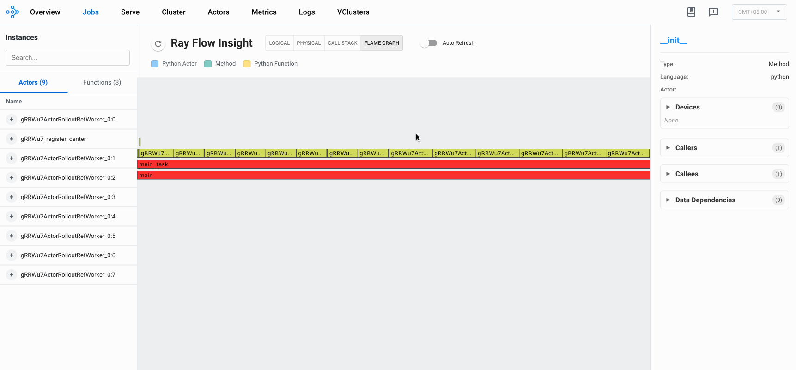Open the Overview tab

[x=45, y=12]
